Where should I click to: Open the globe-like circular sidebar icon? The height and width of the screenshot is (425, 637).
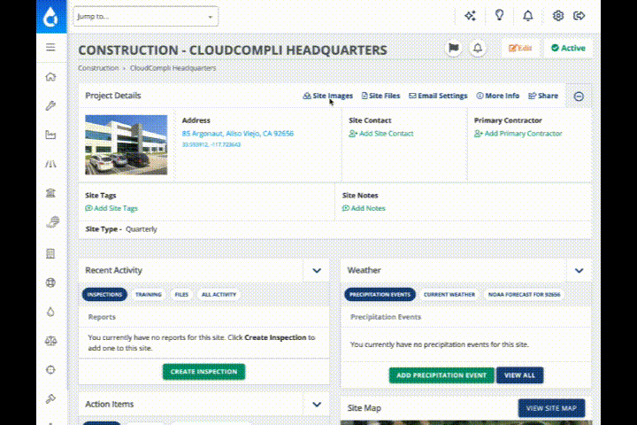tap(50, 282)
